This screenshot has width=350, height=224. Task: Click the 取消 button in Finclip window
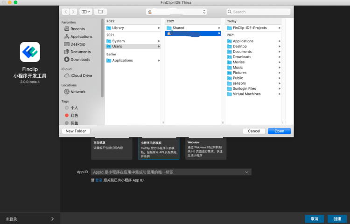pyautogui.click(x=315, y=219)
